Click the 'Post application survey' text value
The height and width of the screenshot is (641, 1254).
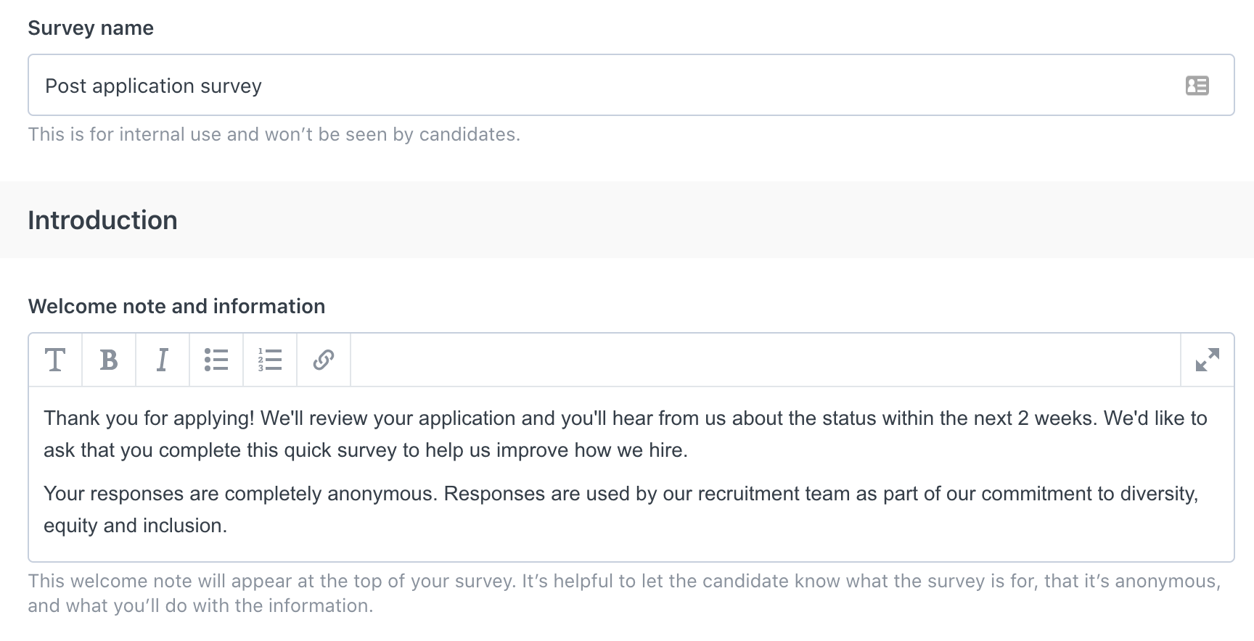(x=153, y=86)
